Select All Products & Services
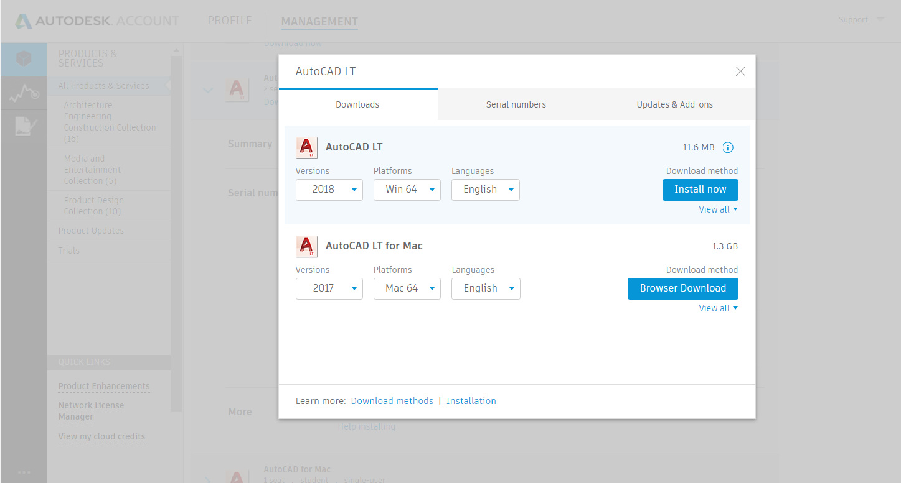901x483 pixels. [x=108, y=86]
